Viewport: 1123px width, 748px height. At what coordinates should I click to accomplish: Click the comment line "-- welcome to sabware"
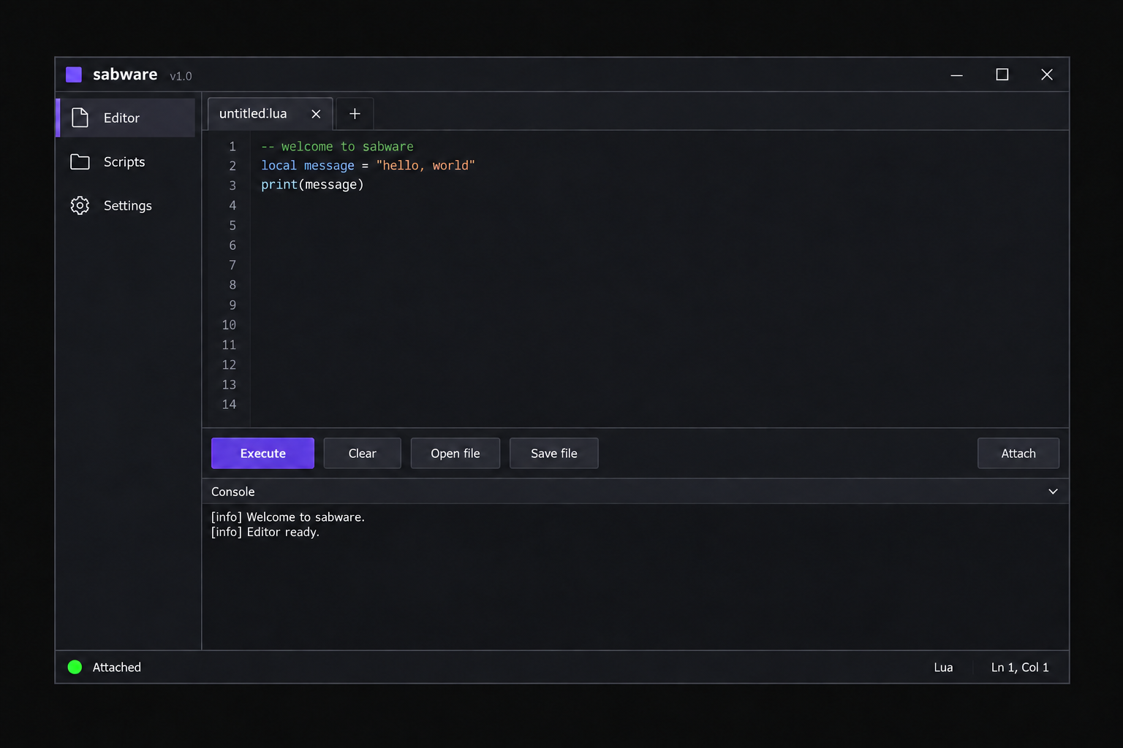[337, 146]
